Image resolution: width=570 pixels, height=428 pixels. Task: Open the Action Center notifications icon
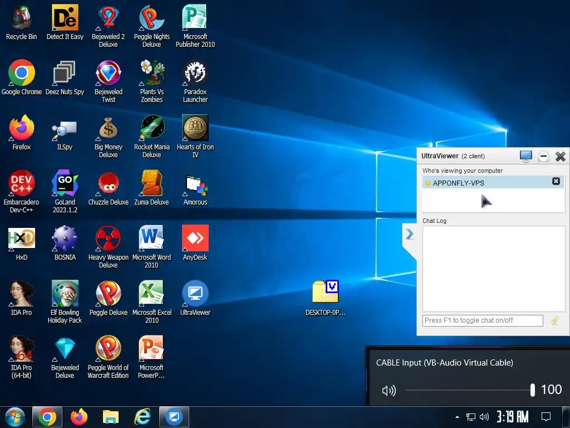(x=546, y=417)
